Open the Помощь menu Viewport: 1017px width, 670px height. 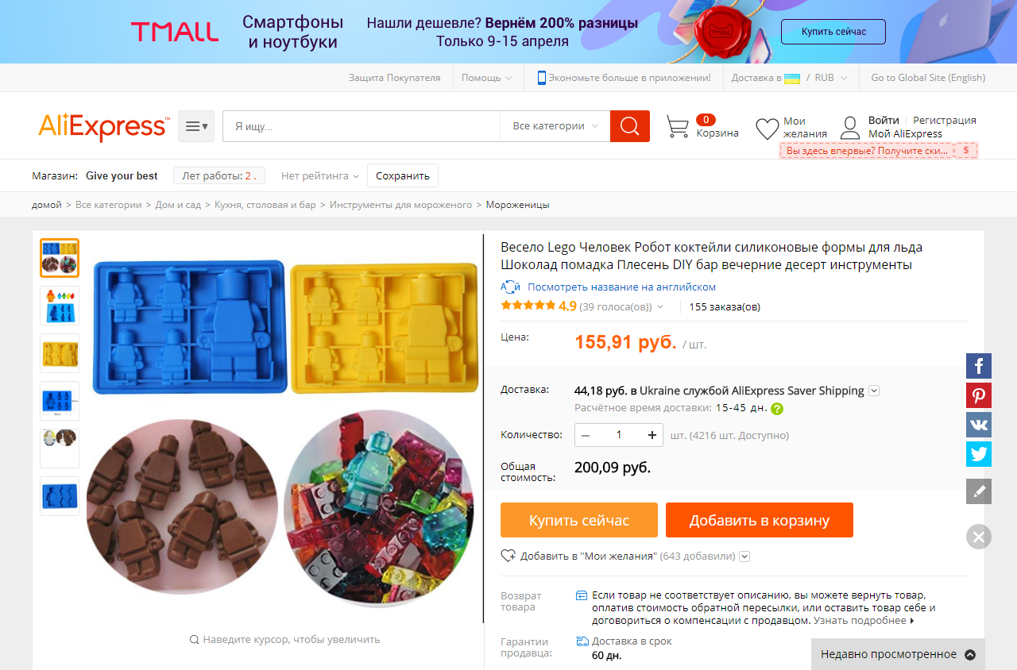point(486,78)
